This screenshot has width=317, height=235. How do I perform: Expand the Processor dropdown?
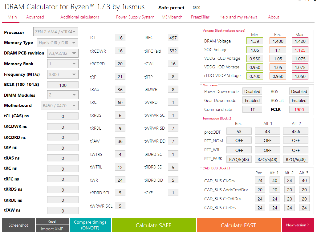tap(56, 32)
